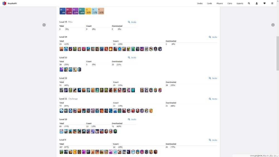Click the crimson level 14 badge
Screen dimensions: 279x157
point(69,11)
